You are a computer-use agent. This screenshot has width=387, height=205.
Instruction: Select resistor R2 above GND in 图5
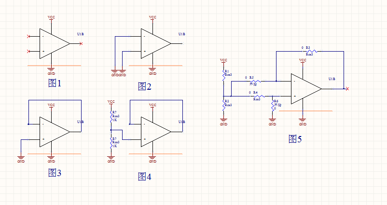pos(223,104)
